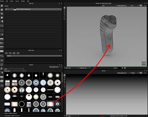The width and height of the screenshot is (148, 117).
Task: Select the pointer tool in Render View sidebar
Action: pos(65,10)
